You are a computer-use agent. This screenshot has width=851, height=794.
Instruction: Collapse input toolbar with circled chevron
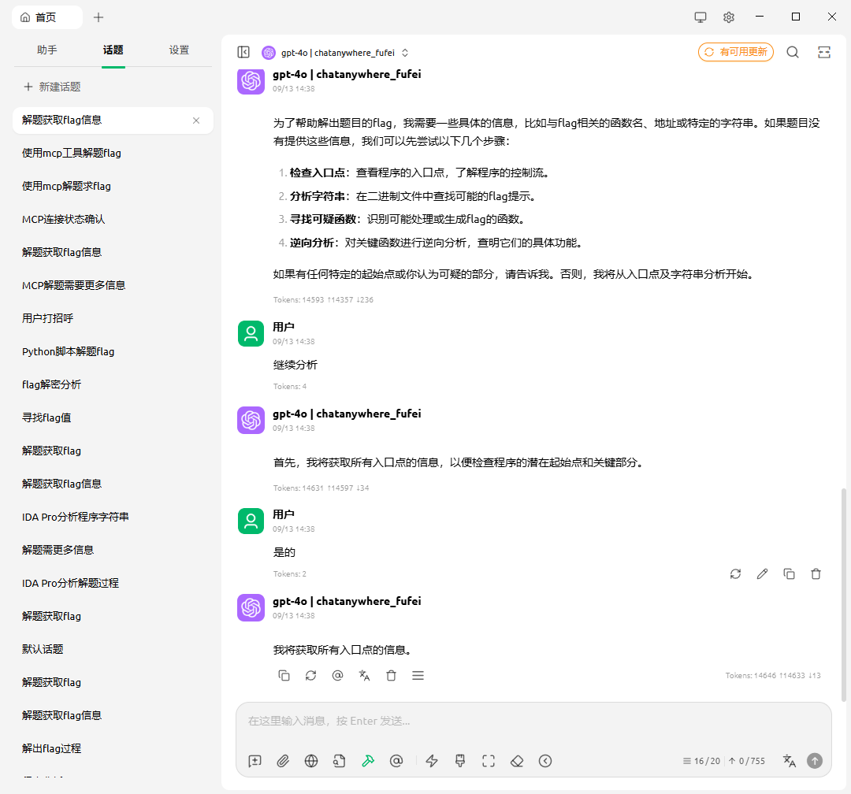pyautogui.click(x=545, y=761)
